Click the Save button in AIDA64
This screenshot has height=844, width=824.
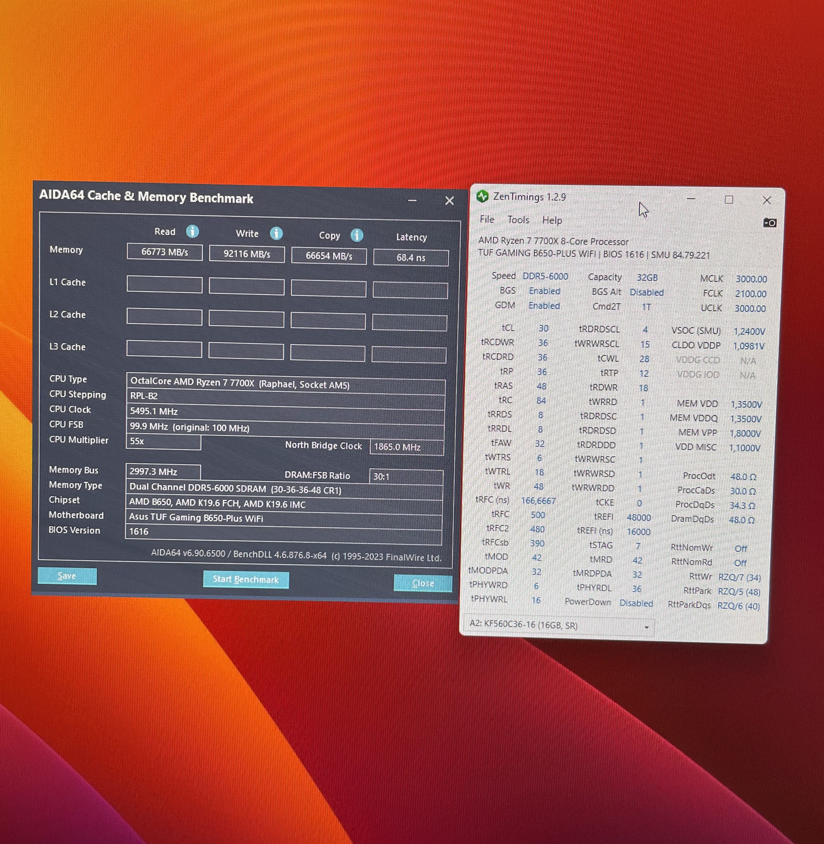coord(67,576)
